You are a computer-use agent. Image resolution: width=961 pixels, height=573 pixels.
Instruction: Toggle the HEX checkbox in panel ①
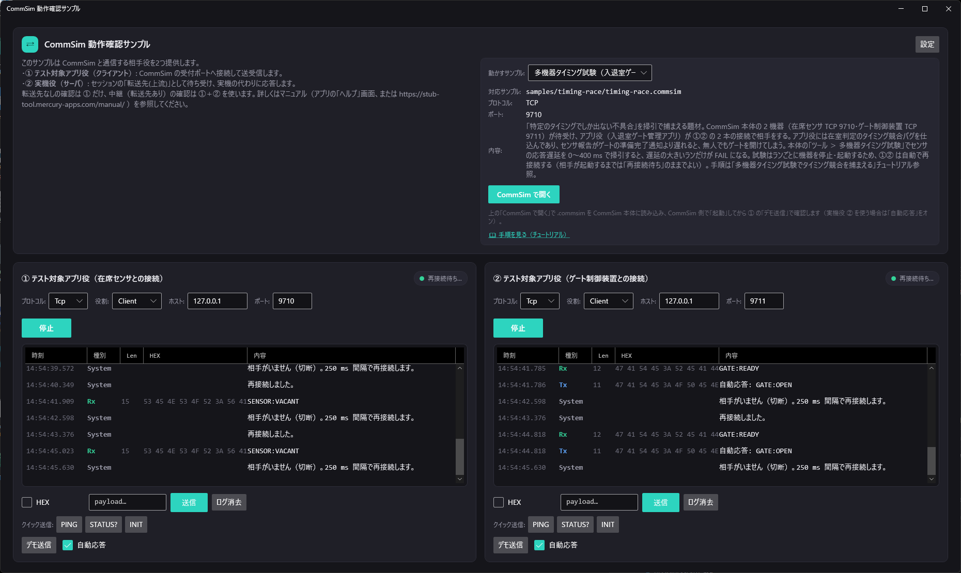pyautogui.click(x=27, y=502)
